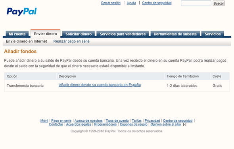The width and height of the screenshot is (234, 149).
Task: Open the Privacidad footer link
Action: click(x=152, y=120)
